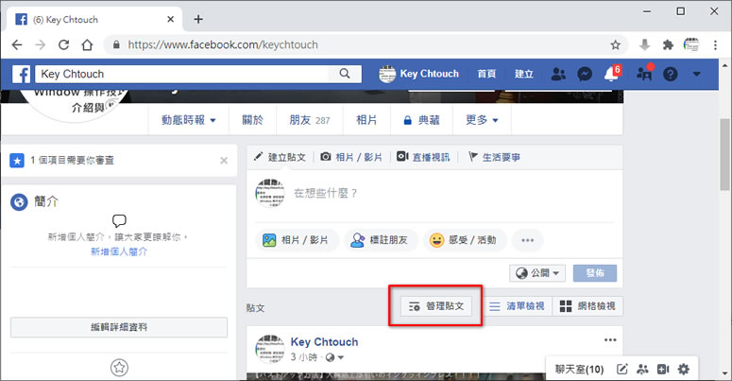Click the search magnifier button

point(345,74)
